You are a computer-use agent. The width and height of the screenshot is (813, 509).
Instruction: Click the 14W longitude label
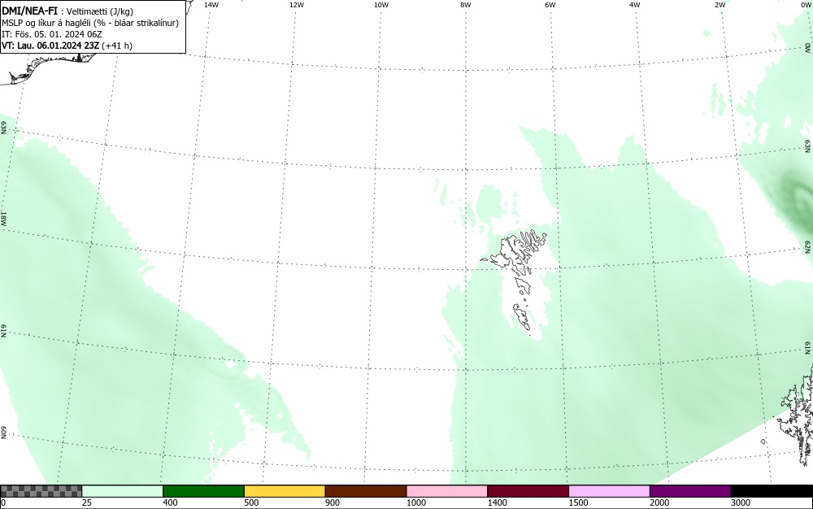(x=211, y=5)
